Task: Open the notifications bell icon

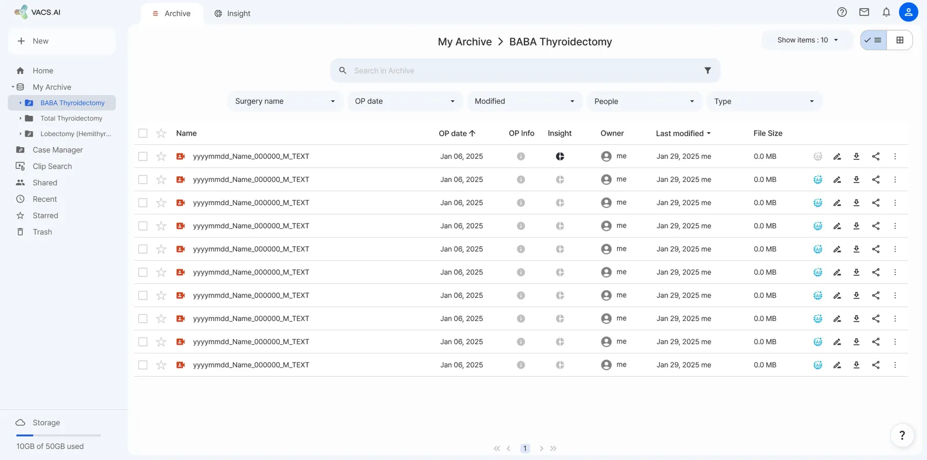Action: 886,12
